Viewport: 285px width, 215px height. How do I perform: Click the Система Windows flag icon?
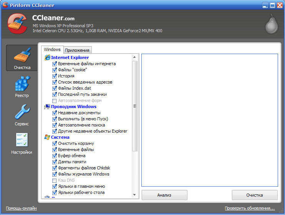click(x=47, y=137)
